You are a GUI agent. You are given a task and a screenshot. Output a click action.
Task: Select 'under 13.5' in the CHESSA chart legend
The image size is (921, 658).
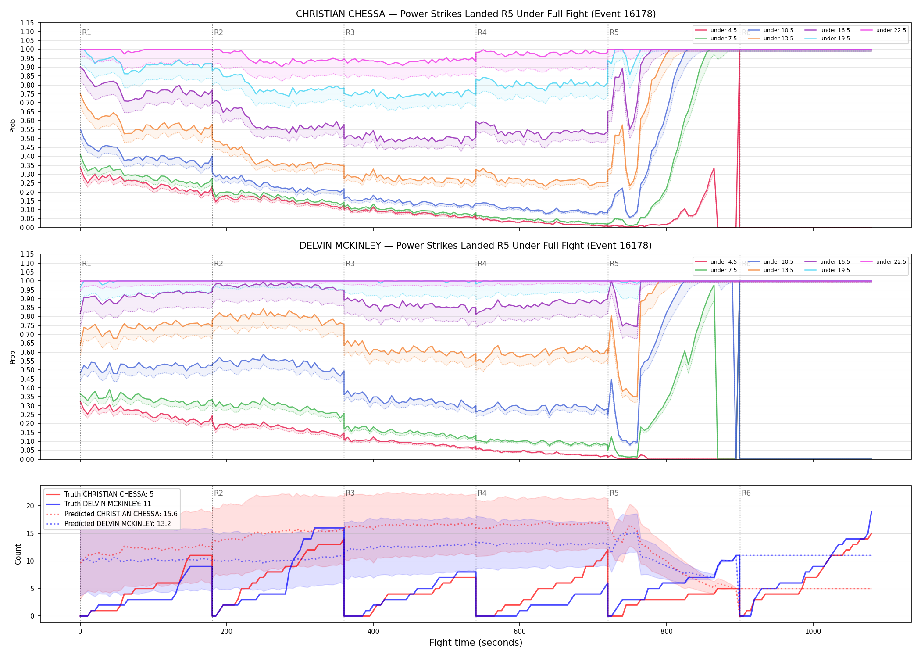point(771,39)
